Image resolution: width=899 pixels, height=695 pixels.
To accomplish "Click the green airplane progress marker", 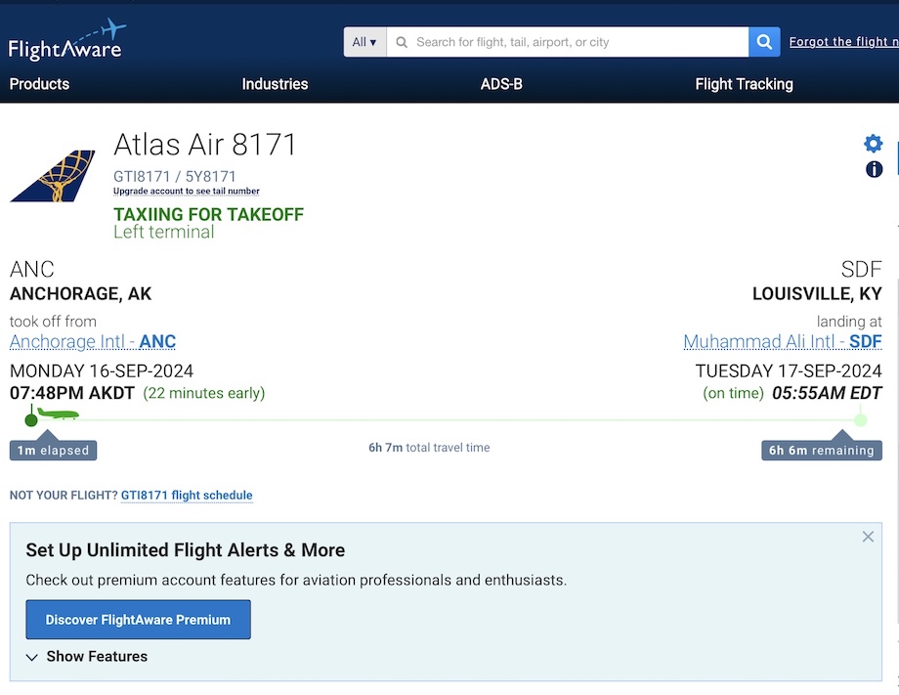I will click(58, 413).
